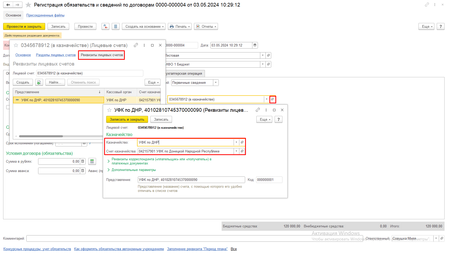Copy link icon at top right of main window

[427, 5]
